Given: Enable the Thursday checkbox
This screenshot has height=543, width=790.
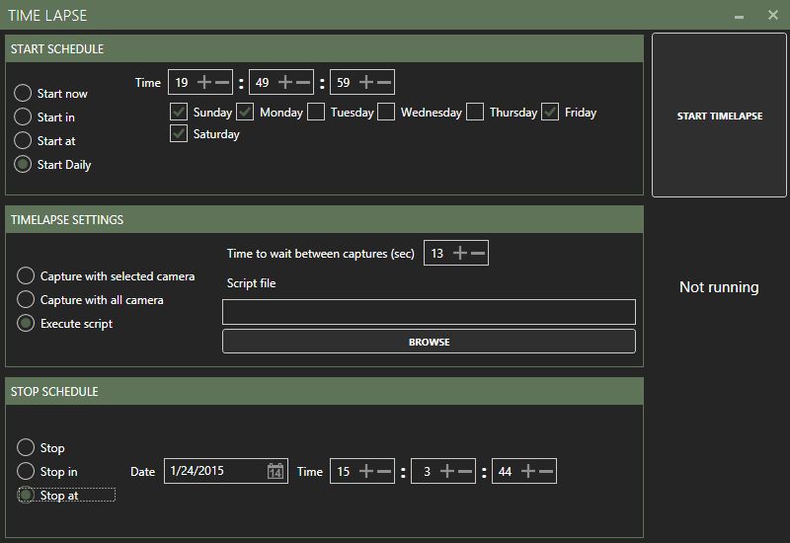Looking at the screenshot, I should pos(475,112).
